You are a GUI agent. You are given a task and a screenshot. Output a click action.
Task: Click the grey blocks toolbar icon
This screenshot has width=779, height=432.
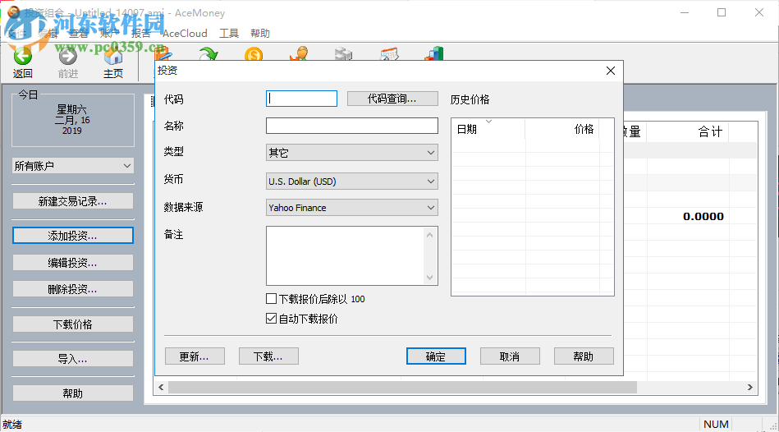(x=343, y=53)
